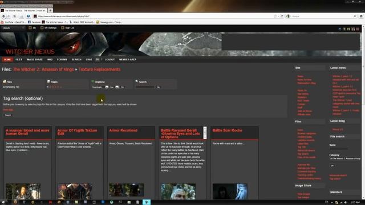Open the Armor Recolored file title
The width and height of the screenshot is (365, 205).
pos(123,130)
